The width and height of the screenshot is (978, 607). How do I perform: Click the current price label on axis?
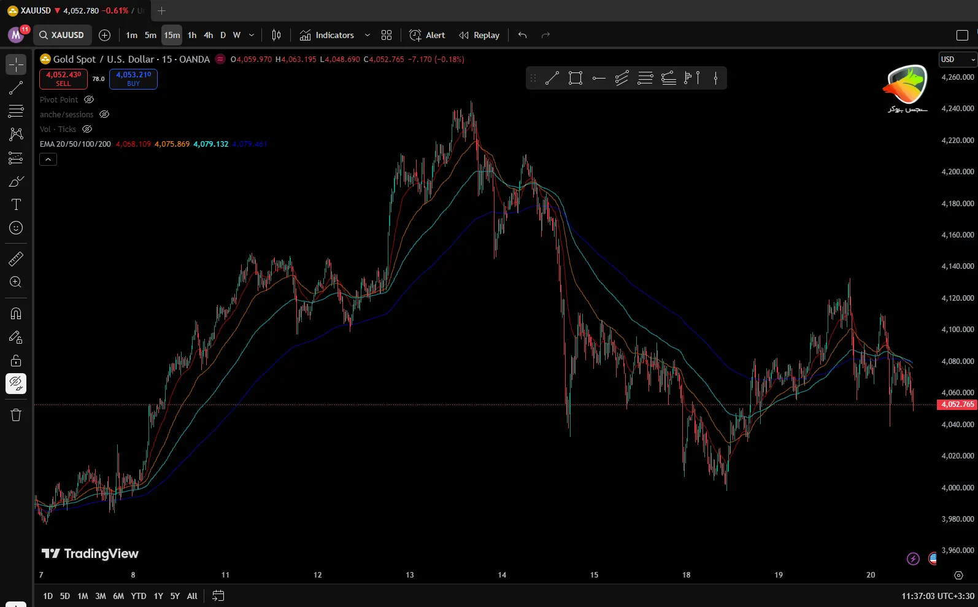click(957, 404)
